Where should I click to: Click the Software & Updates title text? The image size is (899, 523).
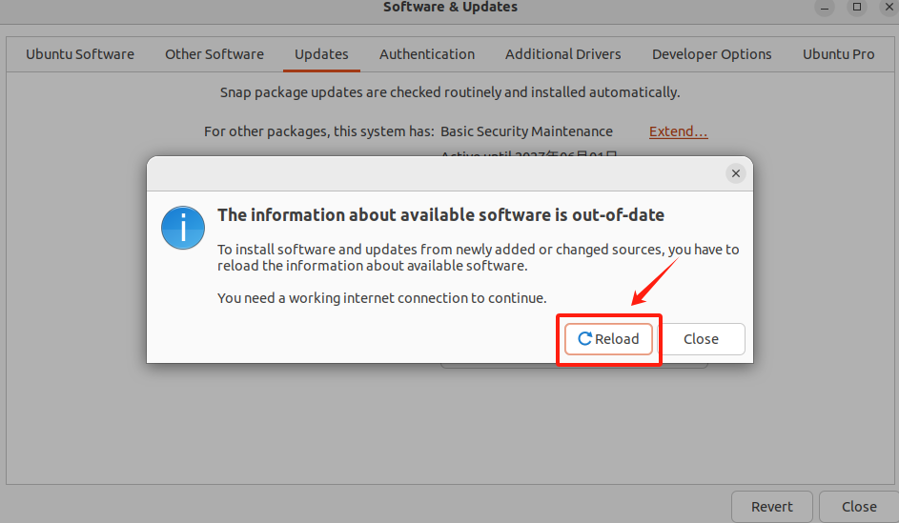pos(450,7)
